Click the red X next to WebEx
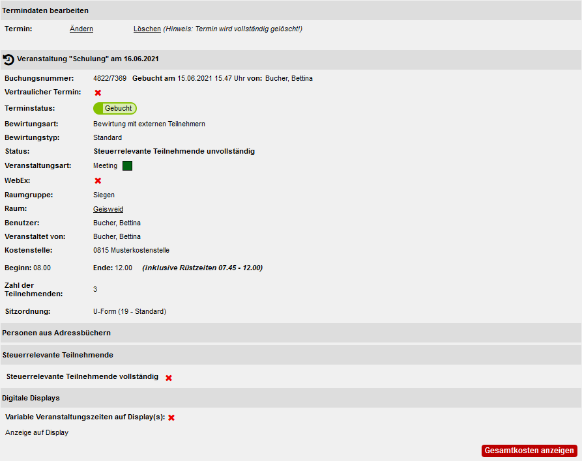Screen dimensions: 582x461 (x=98, y=180)
